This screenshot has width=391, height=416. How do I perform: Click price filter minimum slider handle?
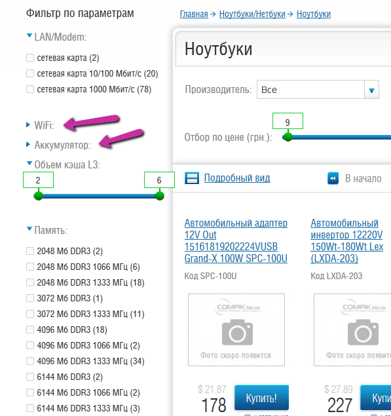tap(288, 137)
